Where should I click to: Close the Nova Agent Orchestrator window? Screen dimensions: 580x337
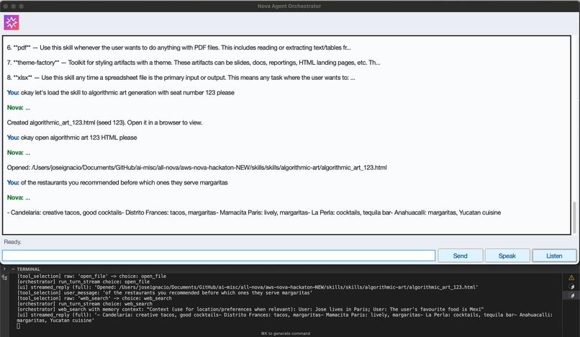coord(5,6)
